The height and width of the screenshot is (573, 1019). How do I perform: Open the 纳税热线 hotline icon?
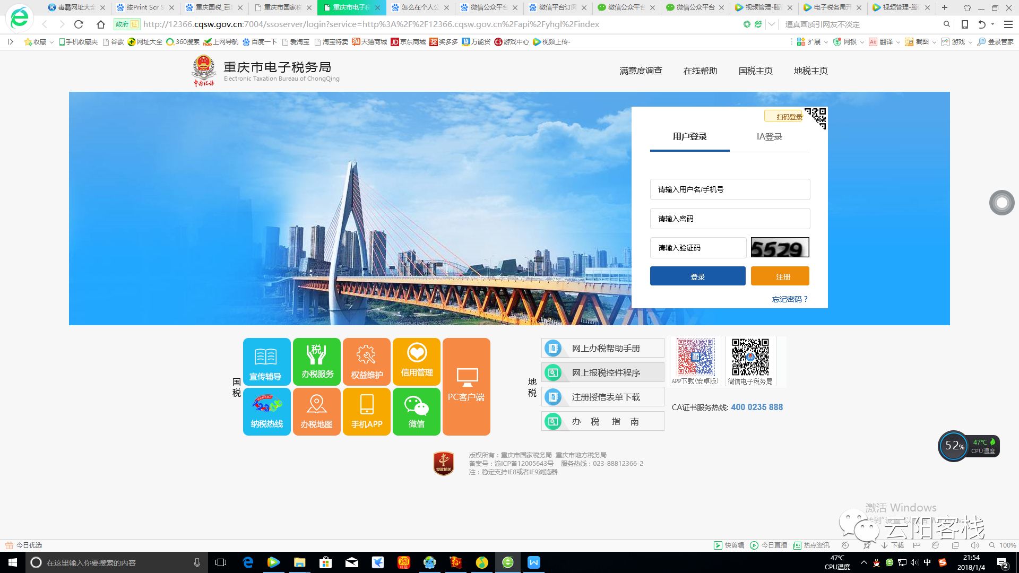266,411
